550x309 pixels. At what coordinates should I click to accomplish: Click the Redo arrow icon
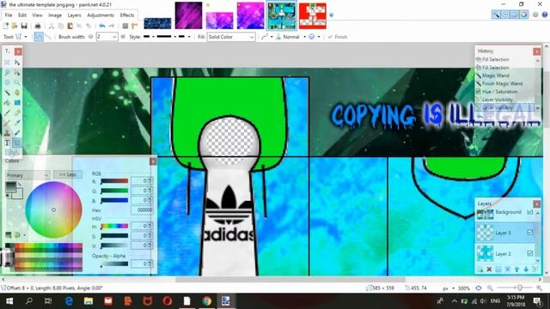coord(112,26)
